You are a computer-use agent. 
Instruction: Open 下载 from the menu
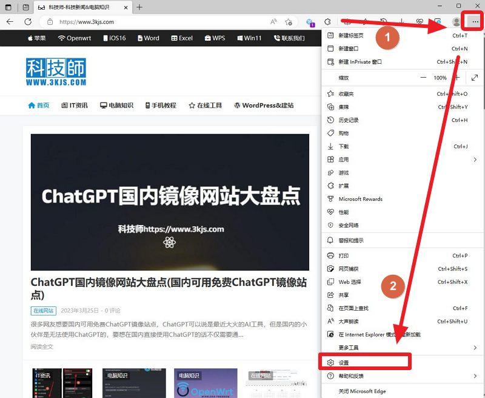pos(402,146)
